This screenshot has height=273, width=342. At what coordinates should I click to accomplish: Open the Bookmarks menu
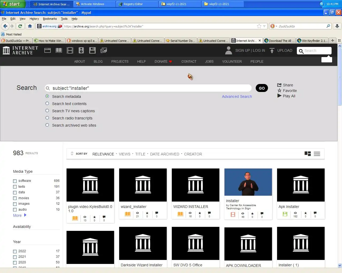(50, 19)
